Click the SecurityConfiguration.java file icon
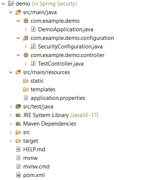The image size is (146, 180). [x=33, y=47]
